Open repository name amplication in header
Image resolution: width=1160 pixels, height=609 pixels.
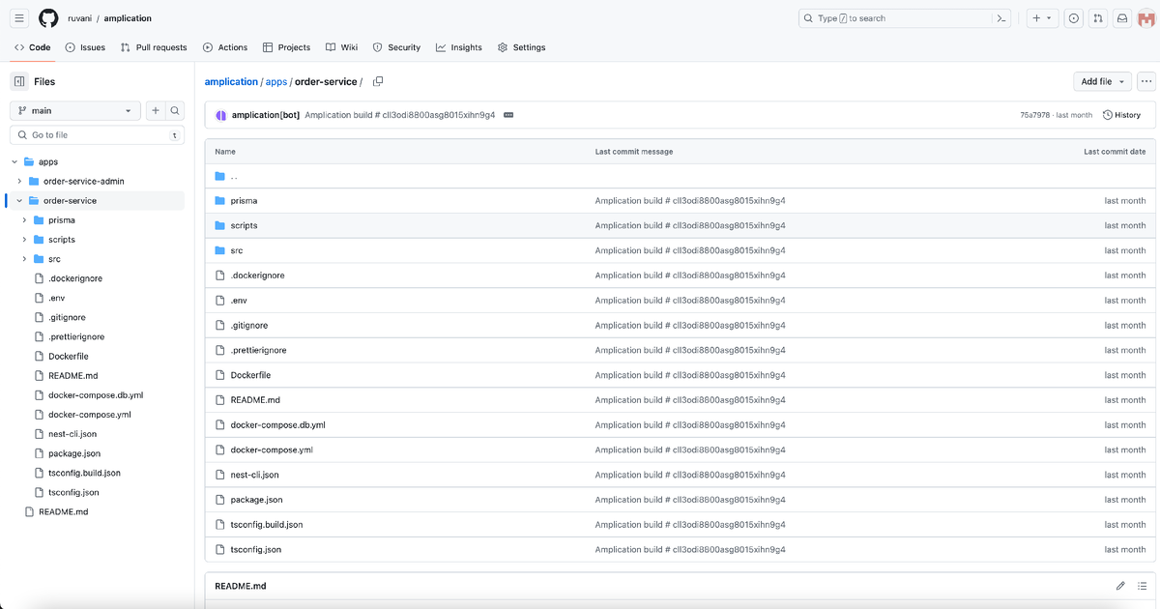128,18
